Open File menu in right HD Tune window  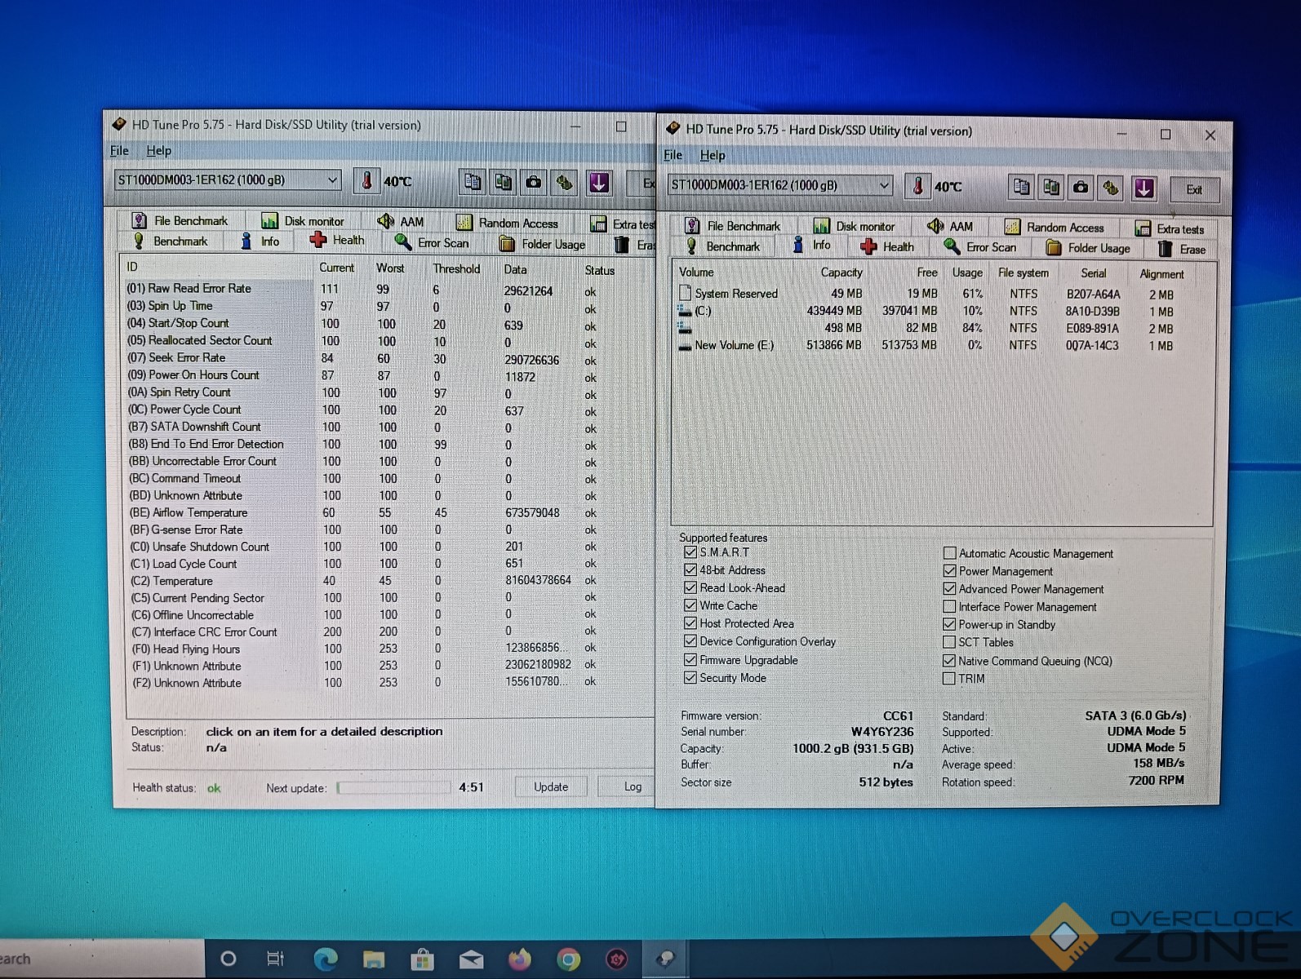tap(673, 155)
